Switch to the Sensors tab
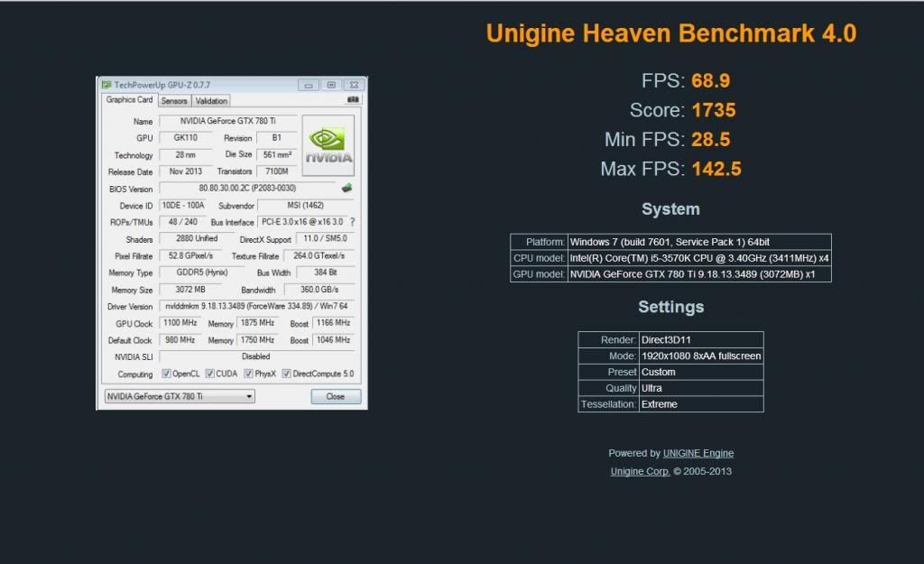The image size is (924, 564). click(174, 101)
